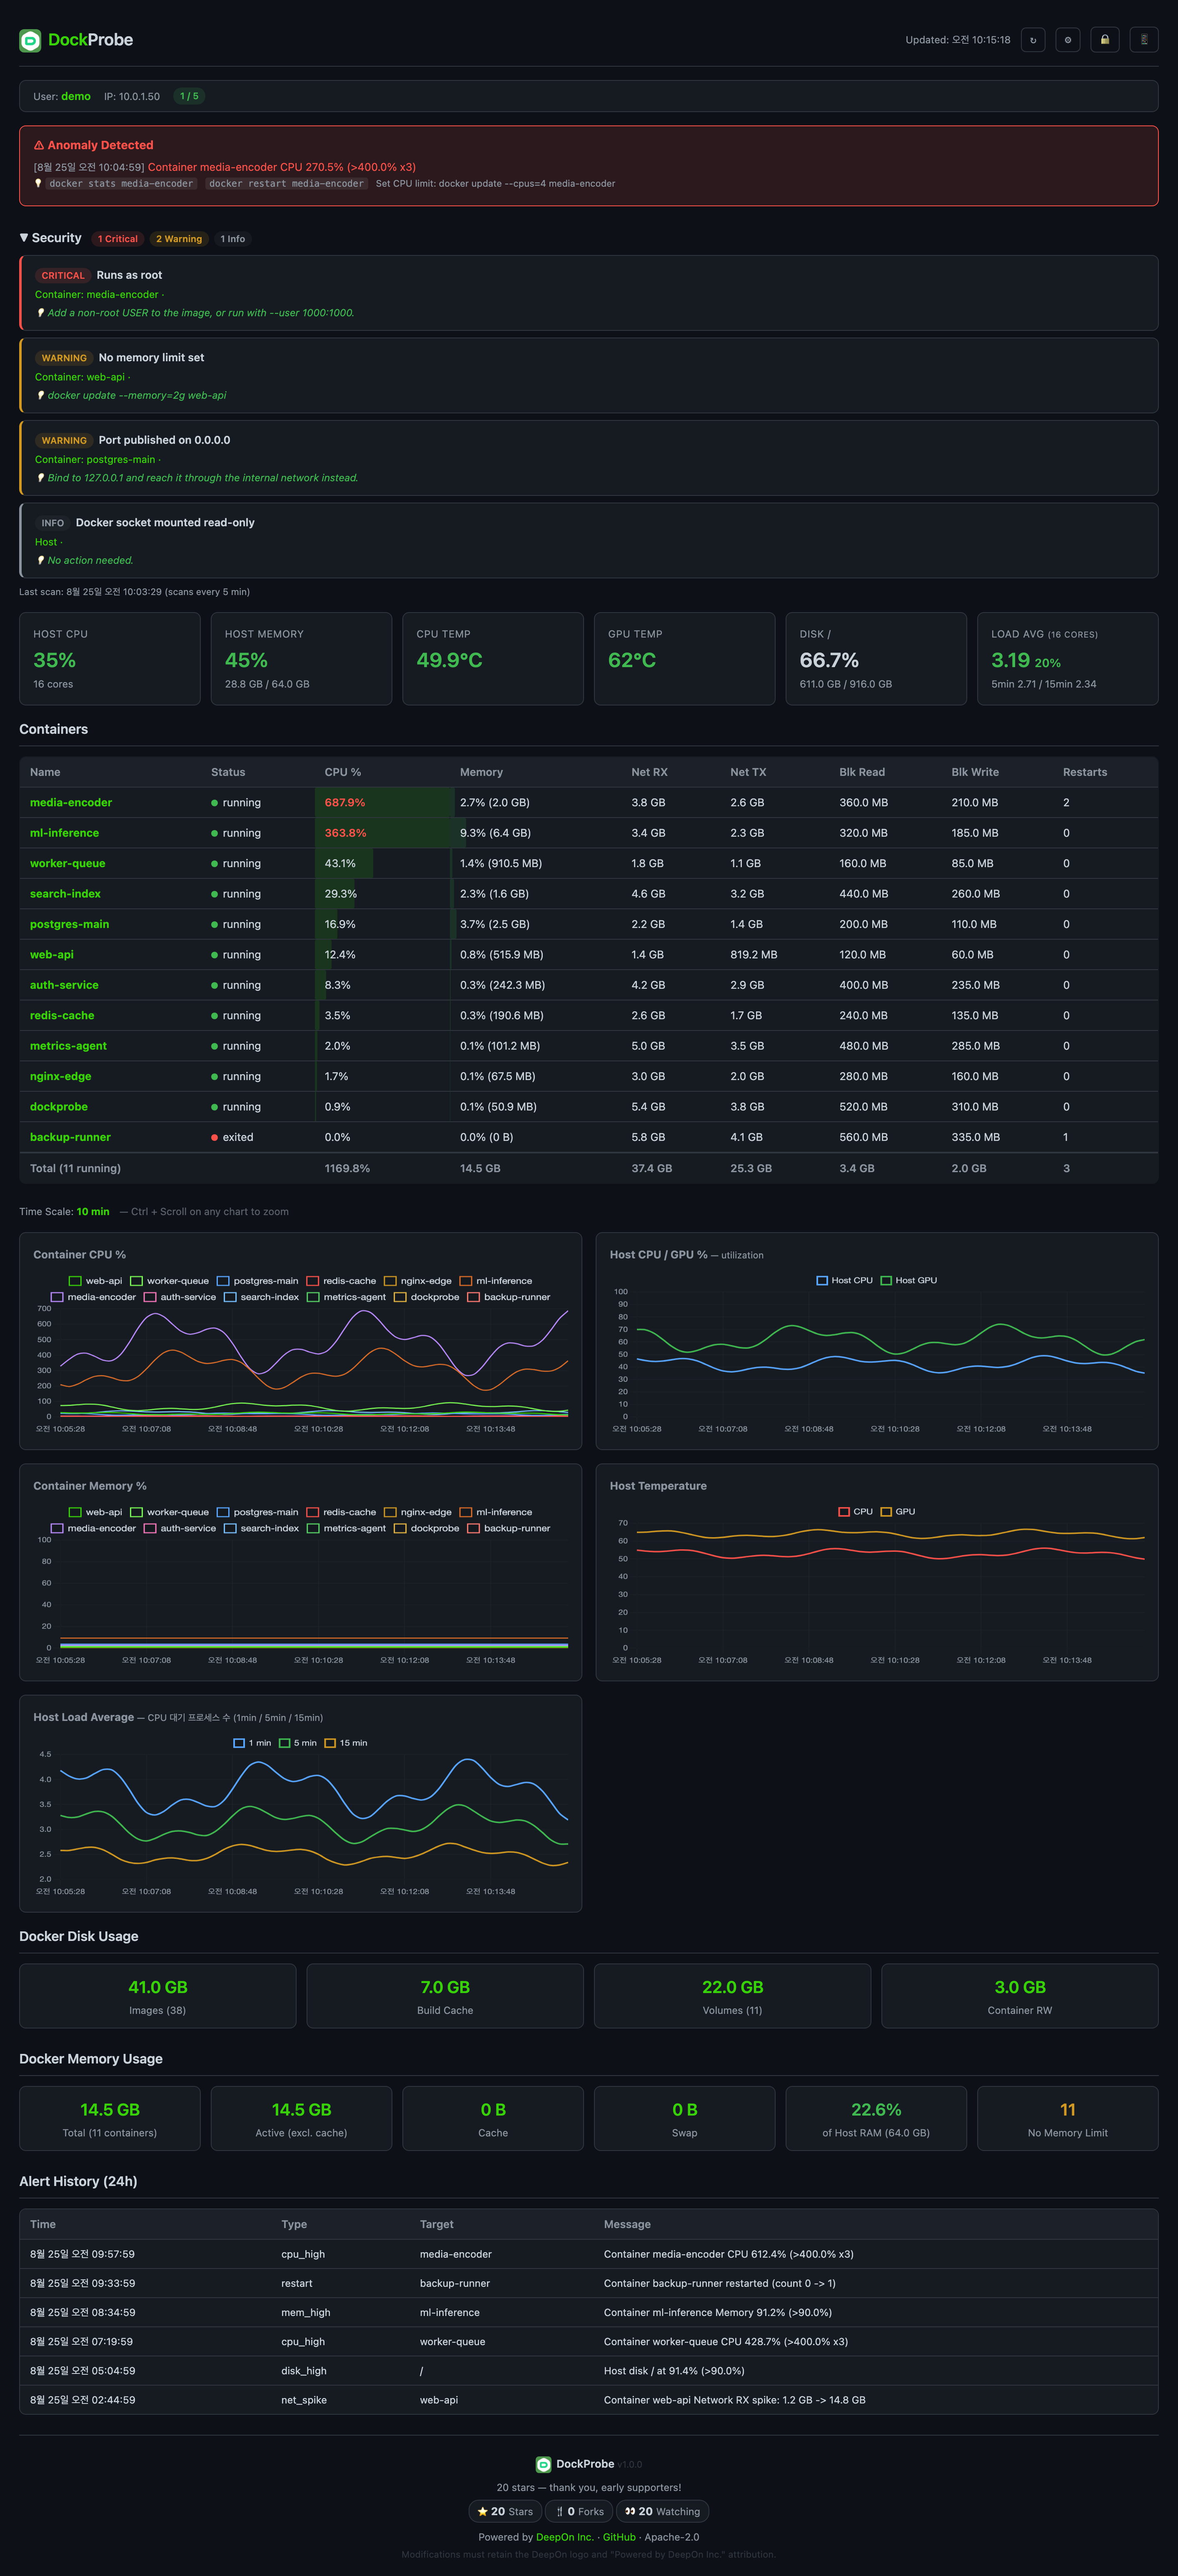Screen dimensions: 1178x2576
Task: Sort containers by the CPU % column header
Action: pyautogui.click(x=343, y=772)
